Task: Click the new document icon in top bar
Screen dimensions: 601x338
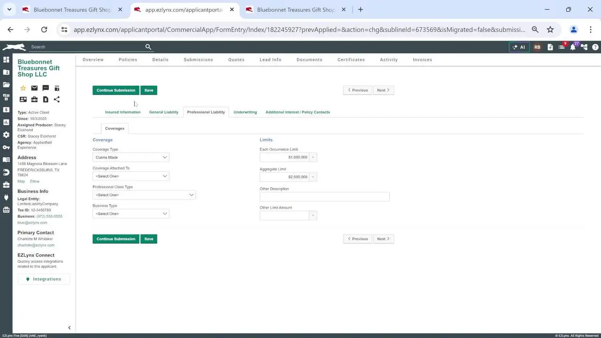Action: (550, 47)
